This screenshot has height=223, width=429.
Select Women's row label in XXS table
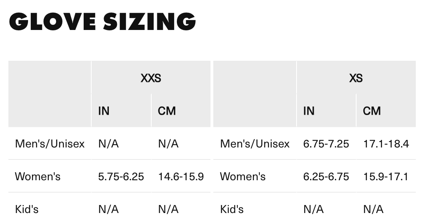pyautogui.click(x=38, y=177)
